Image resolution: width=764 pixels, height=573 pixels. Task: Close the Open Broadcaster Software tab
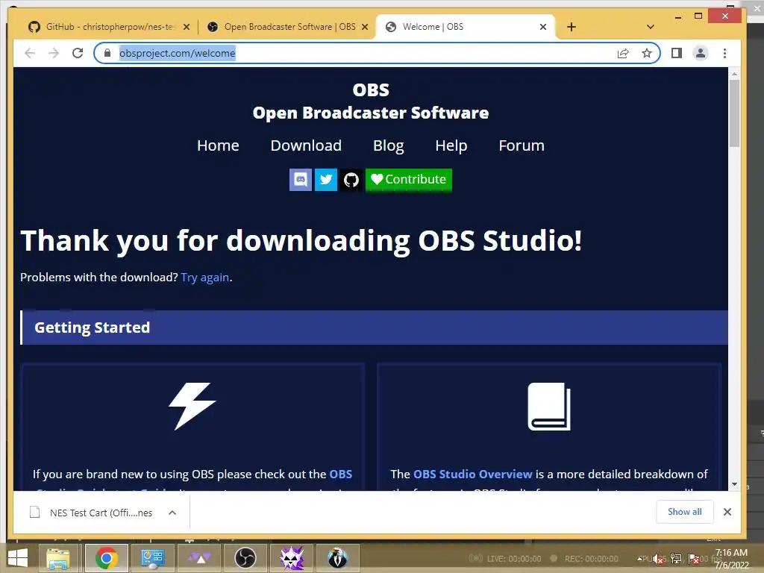[364, 28]
